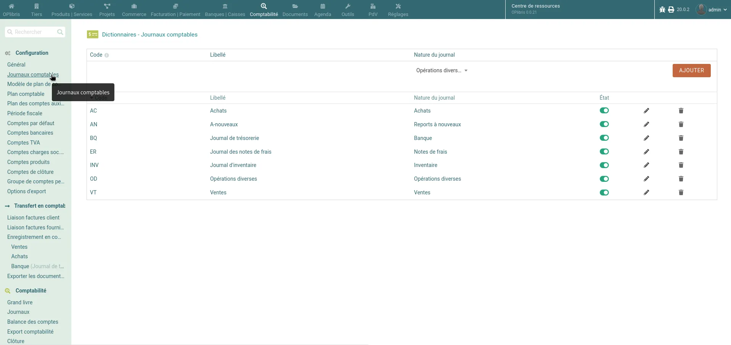
Task: Open the bug report icon in header
Action: [662, 10]
